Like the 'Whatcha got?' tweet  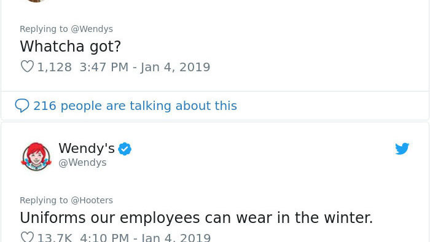click(x=27, y=66)
